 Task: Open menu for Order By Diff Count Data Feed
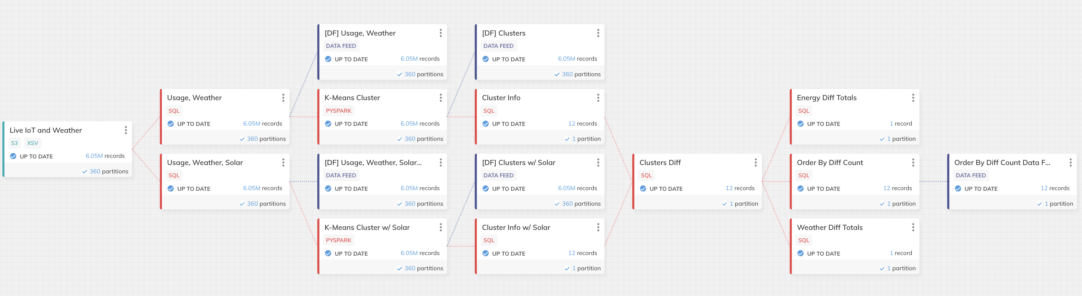point(1070,163)
